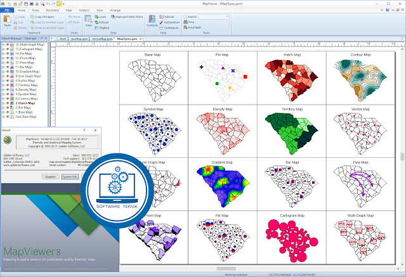Screen dimensions: 406x277
Task: Toggle visibility of 14 (Pie Map) layer
Action: coord(7,53)
